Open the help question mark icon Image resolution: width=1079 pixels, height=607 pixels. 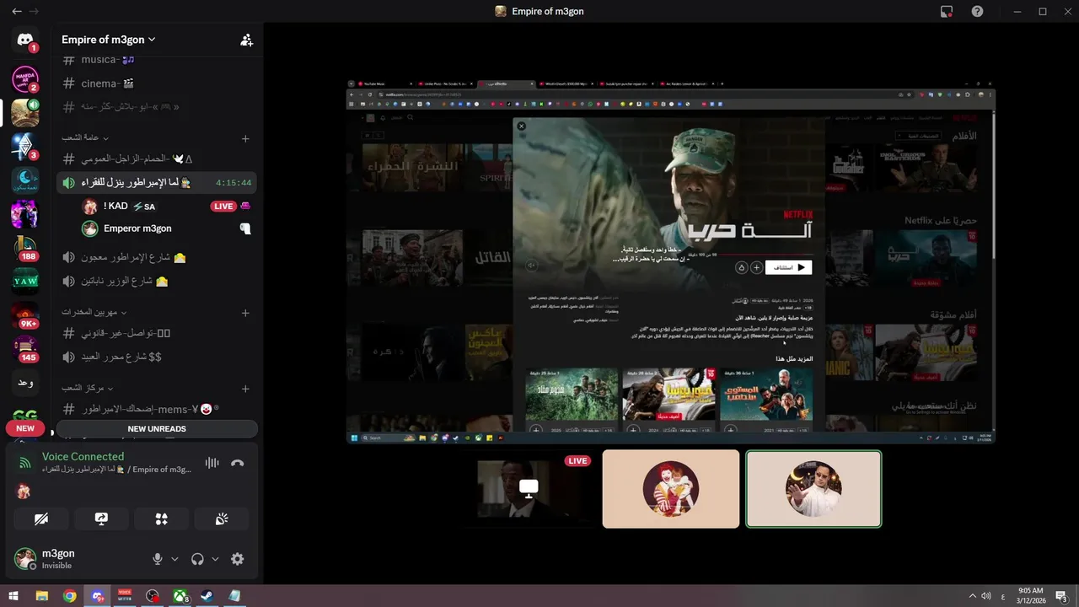point(977,12)
